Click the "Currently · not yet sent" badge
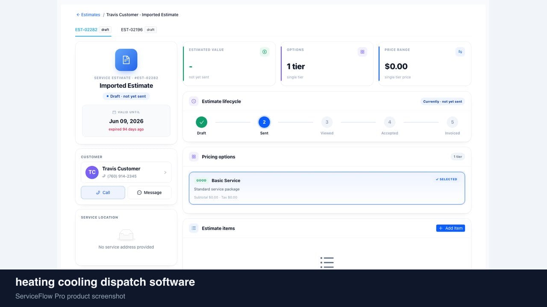This screenshot has width=547, height=307. point(442,101)
